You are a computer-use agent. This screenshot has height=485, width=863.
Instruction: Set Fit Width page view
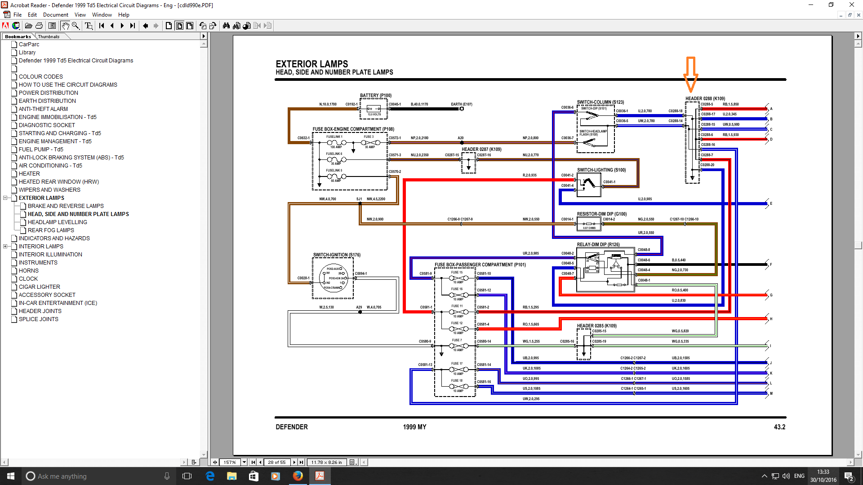point(190,26)
